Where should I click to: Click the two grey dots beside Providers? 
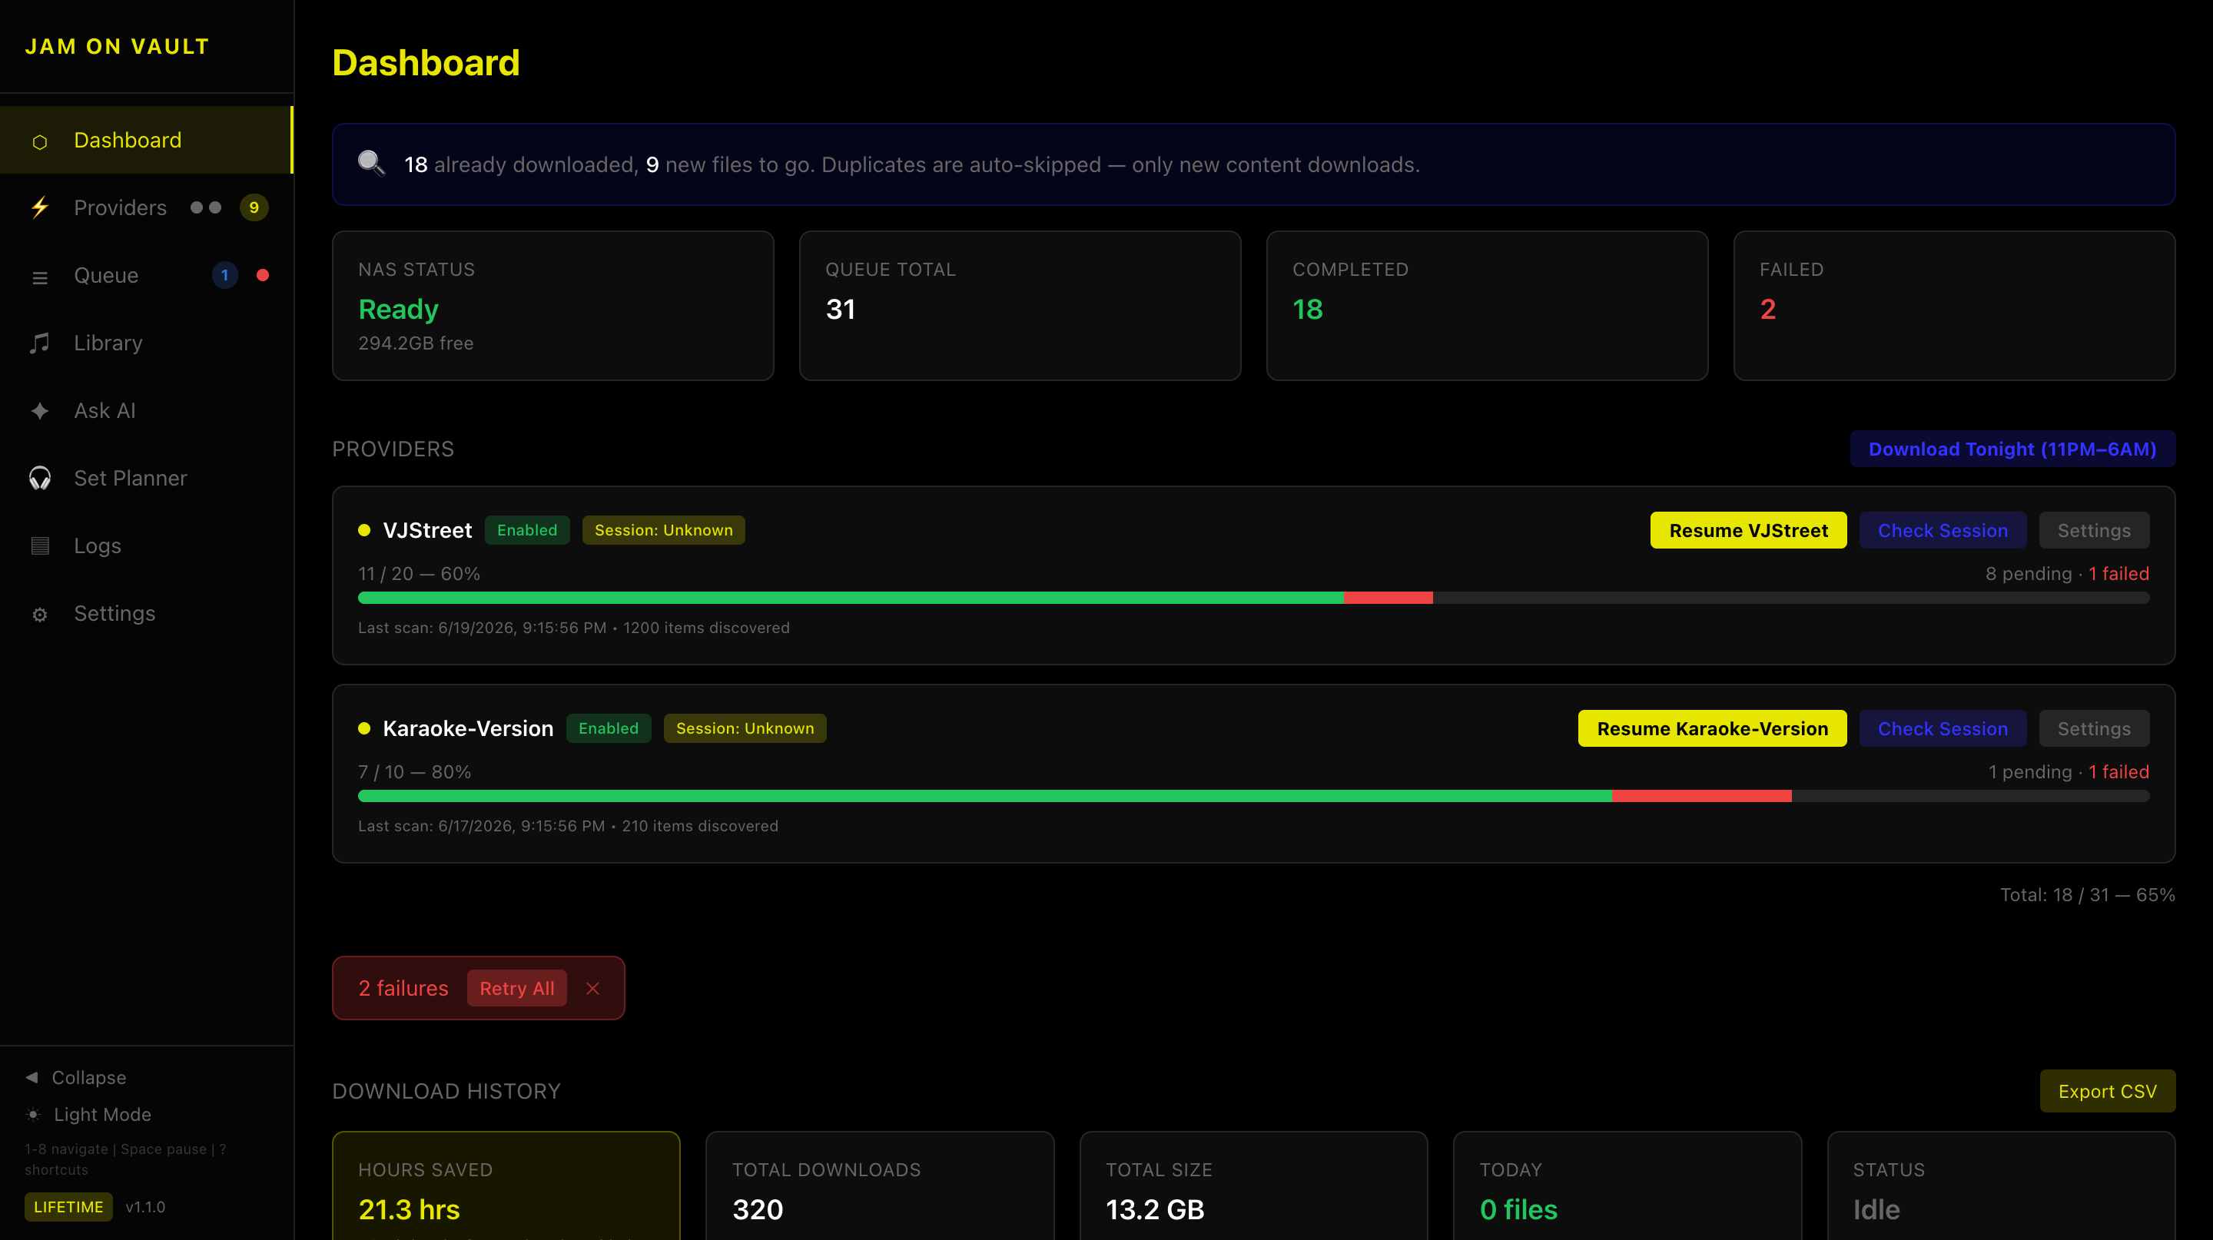pyautogui.click(x=206, y=207)
